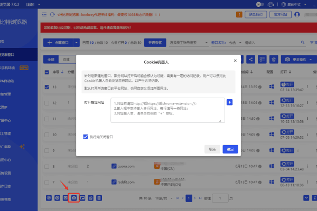Open the 线路1 line dropdown in title bar
The height and width of the screenshot is (211, 317).
[x=33, y=4]
